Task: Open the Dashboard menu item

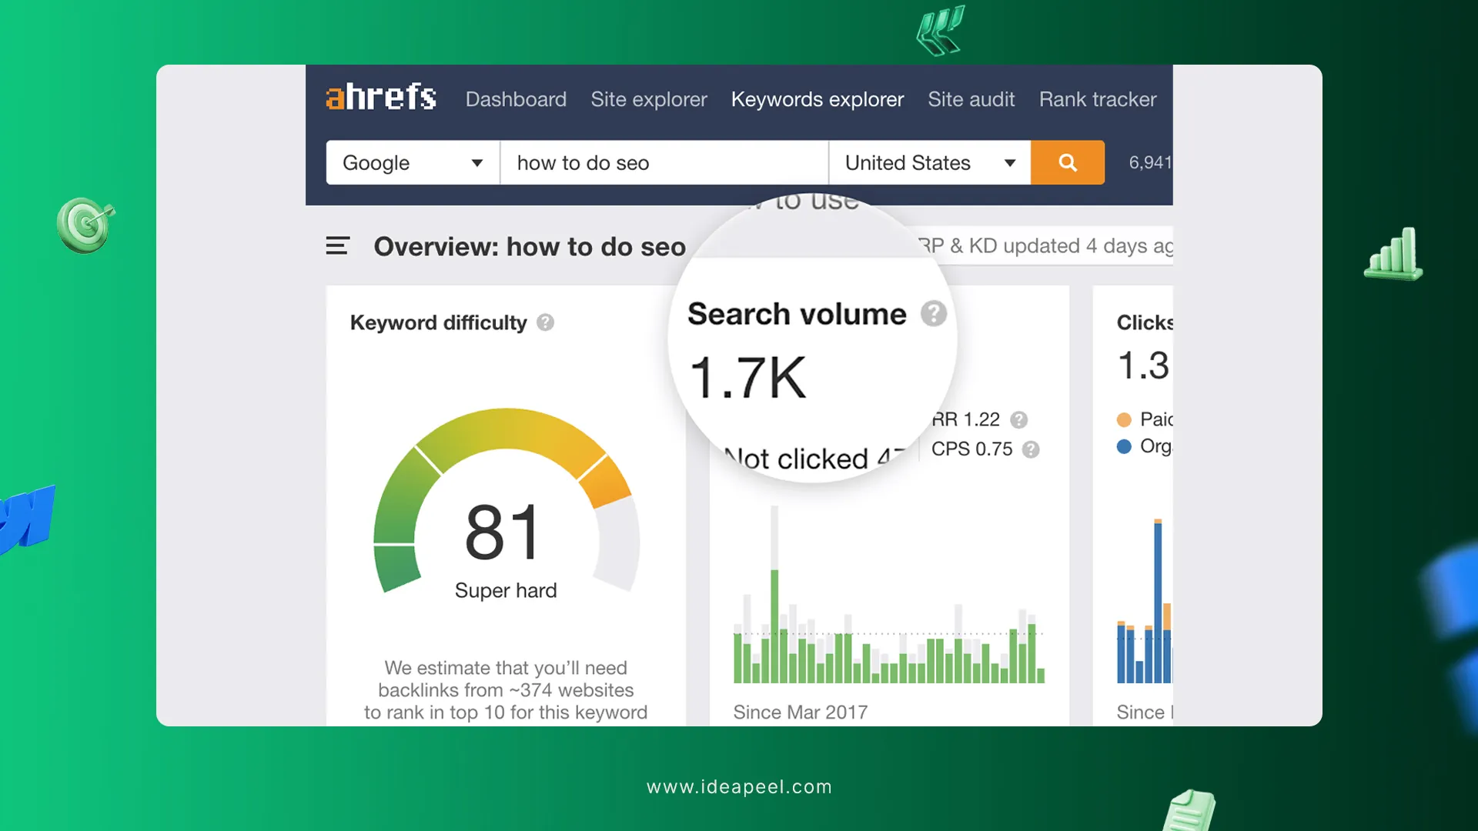Action: (516, 99)
